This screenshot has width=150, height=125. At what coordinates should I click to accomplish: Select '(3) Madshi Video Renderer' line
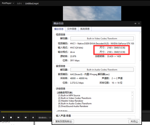[70, 101]
